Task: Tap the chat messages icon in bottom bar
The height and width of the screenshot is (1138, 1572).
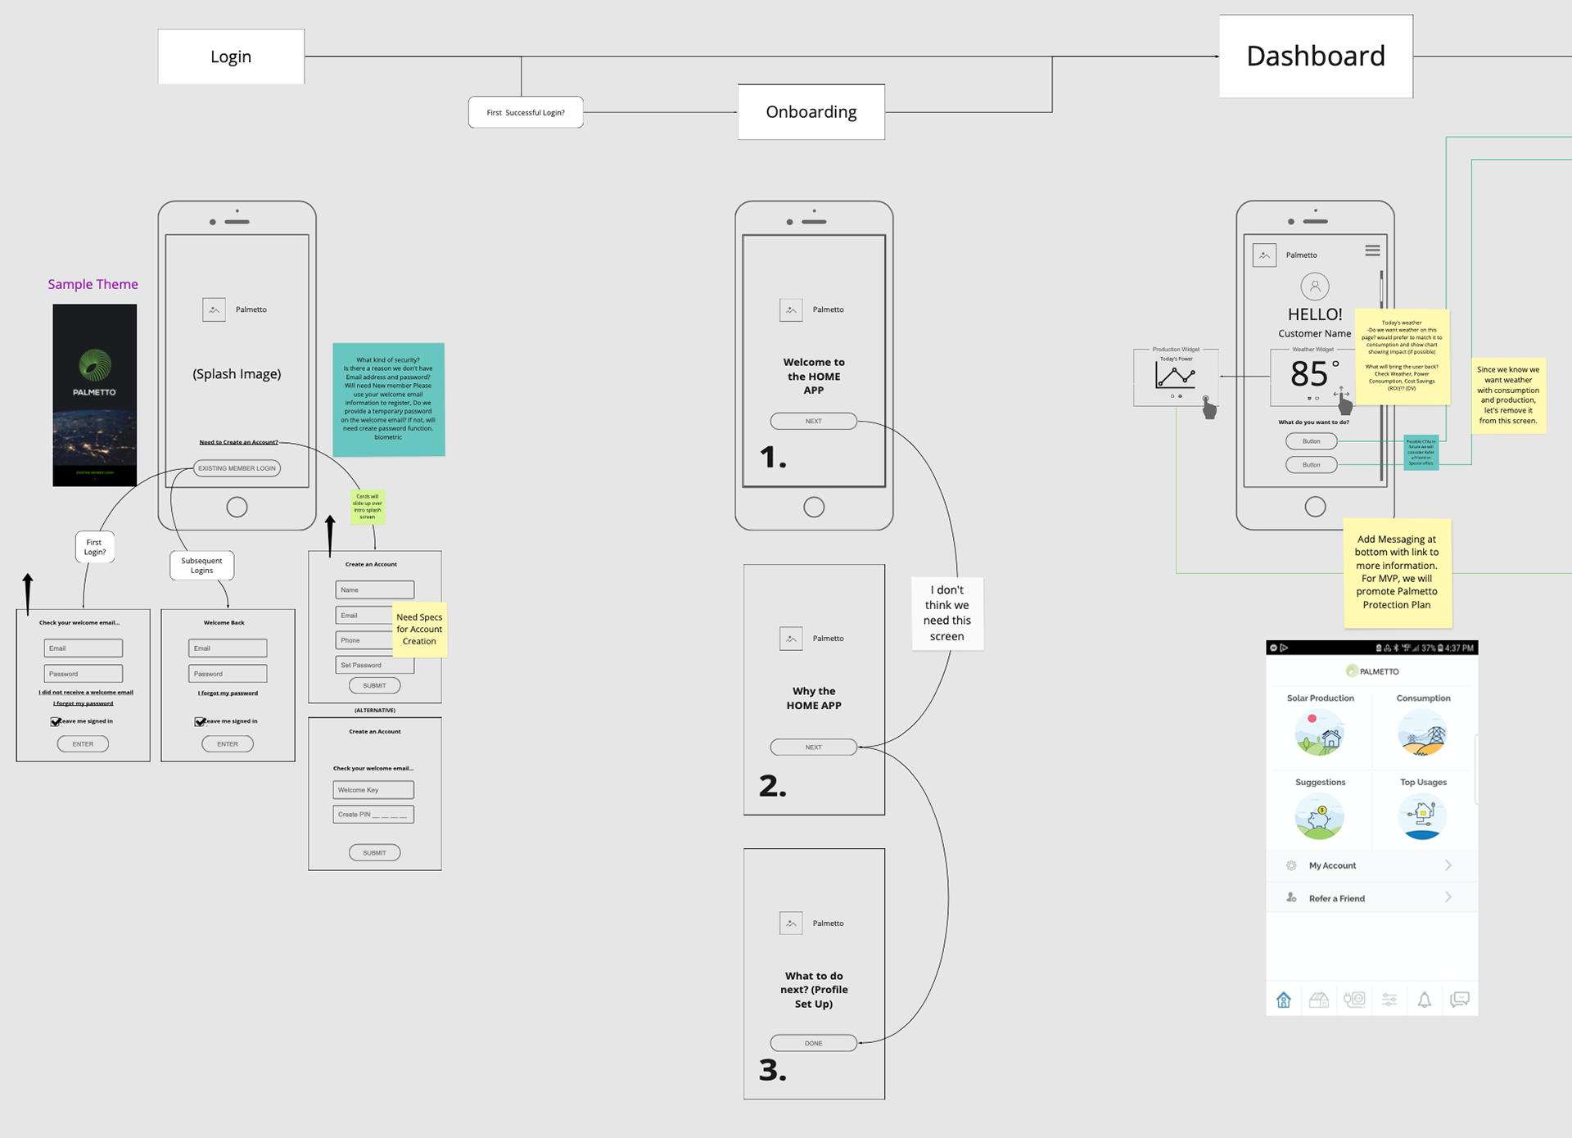Action: pyautogui.click(x=1459, y=1000)
